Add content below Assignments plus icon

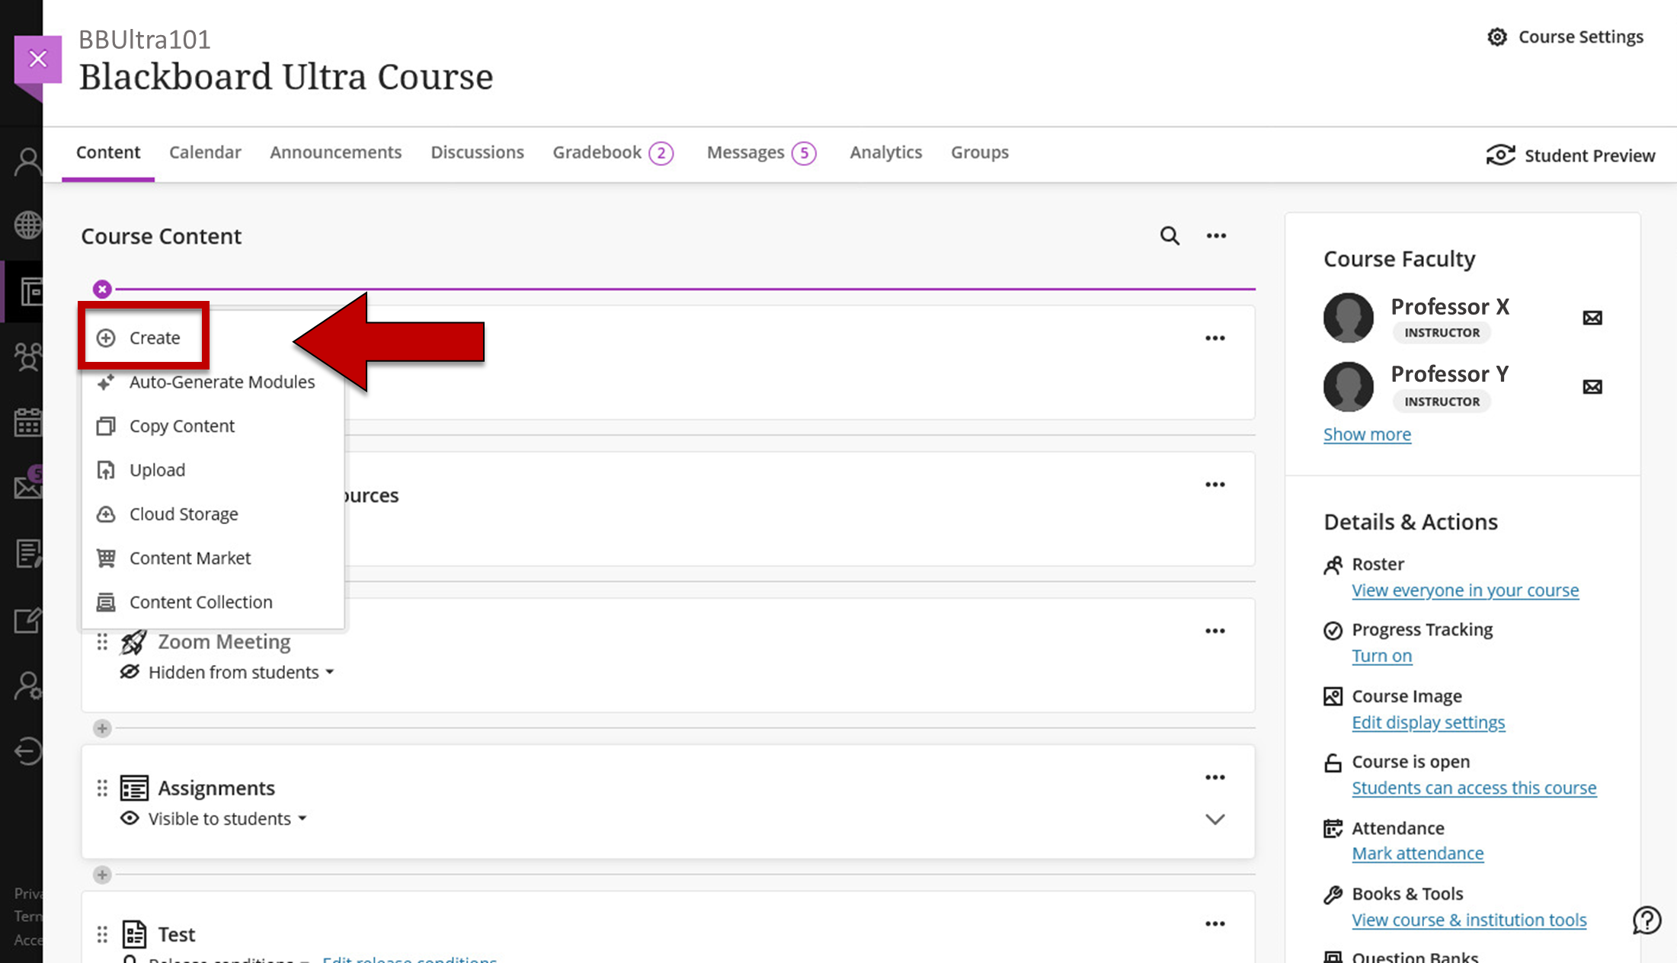point(102,875)
